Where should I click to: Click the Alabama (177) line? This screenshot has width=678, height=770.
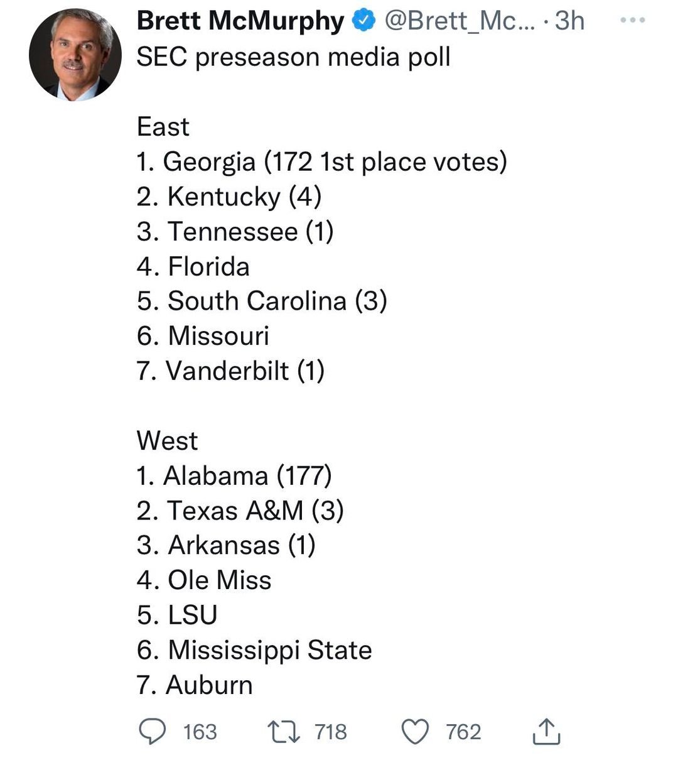coord(234,476)
